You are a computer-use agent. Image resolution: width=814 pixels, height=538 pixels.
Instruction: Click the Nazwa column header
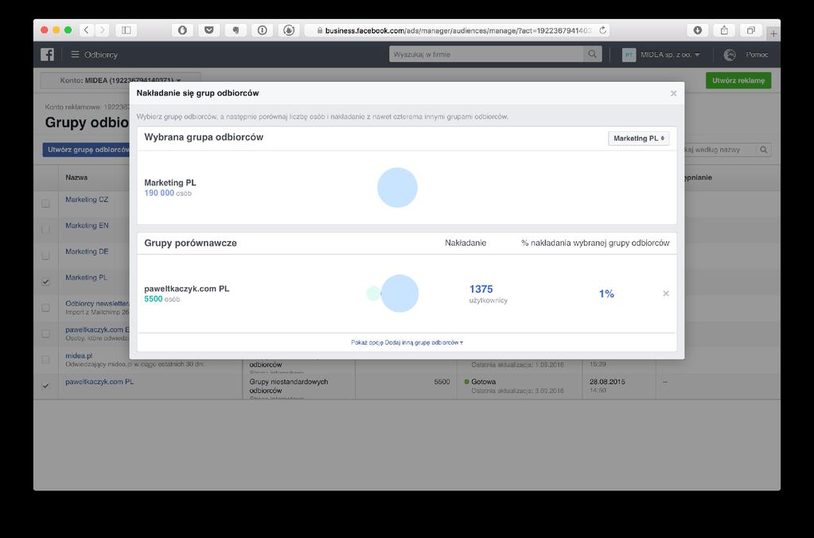(x=76, y=177)
